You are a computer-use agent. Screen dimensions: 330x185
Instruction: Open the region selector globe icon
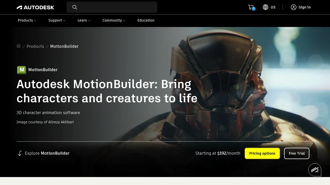(266, 7)
